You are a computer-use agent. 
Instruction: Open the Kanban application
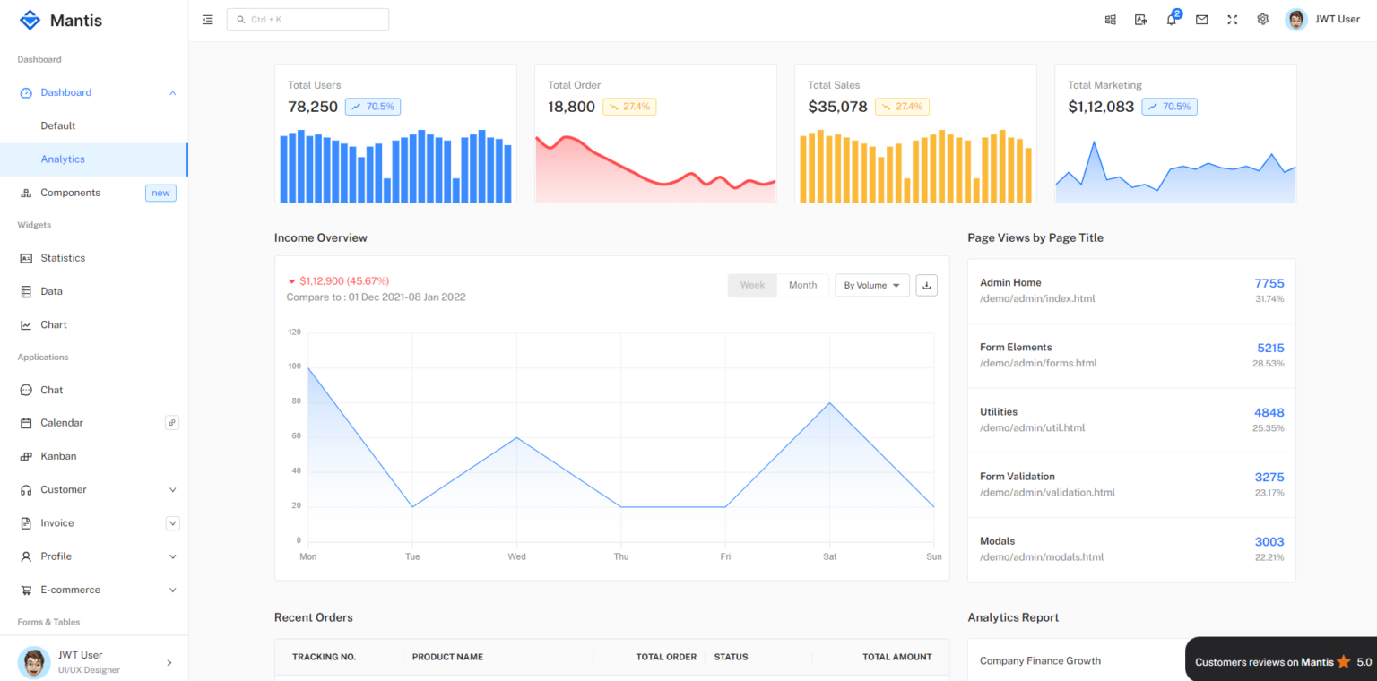click(x=58, y=456)
